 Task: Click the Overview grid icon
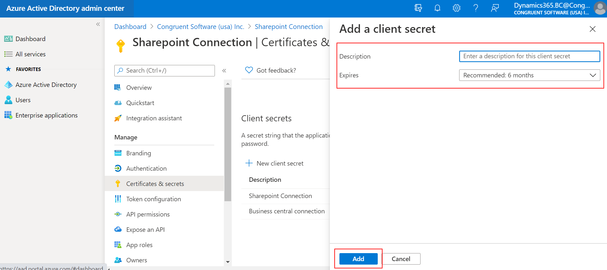click(118, 88)
